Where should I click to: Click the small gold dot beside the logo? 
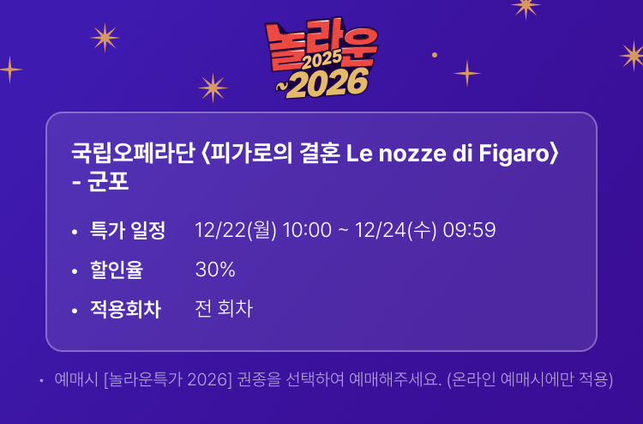coord(435,54)
